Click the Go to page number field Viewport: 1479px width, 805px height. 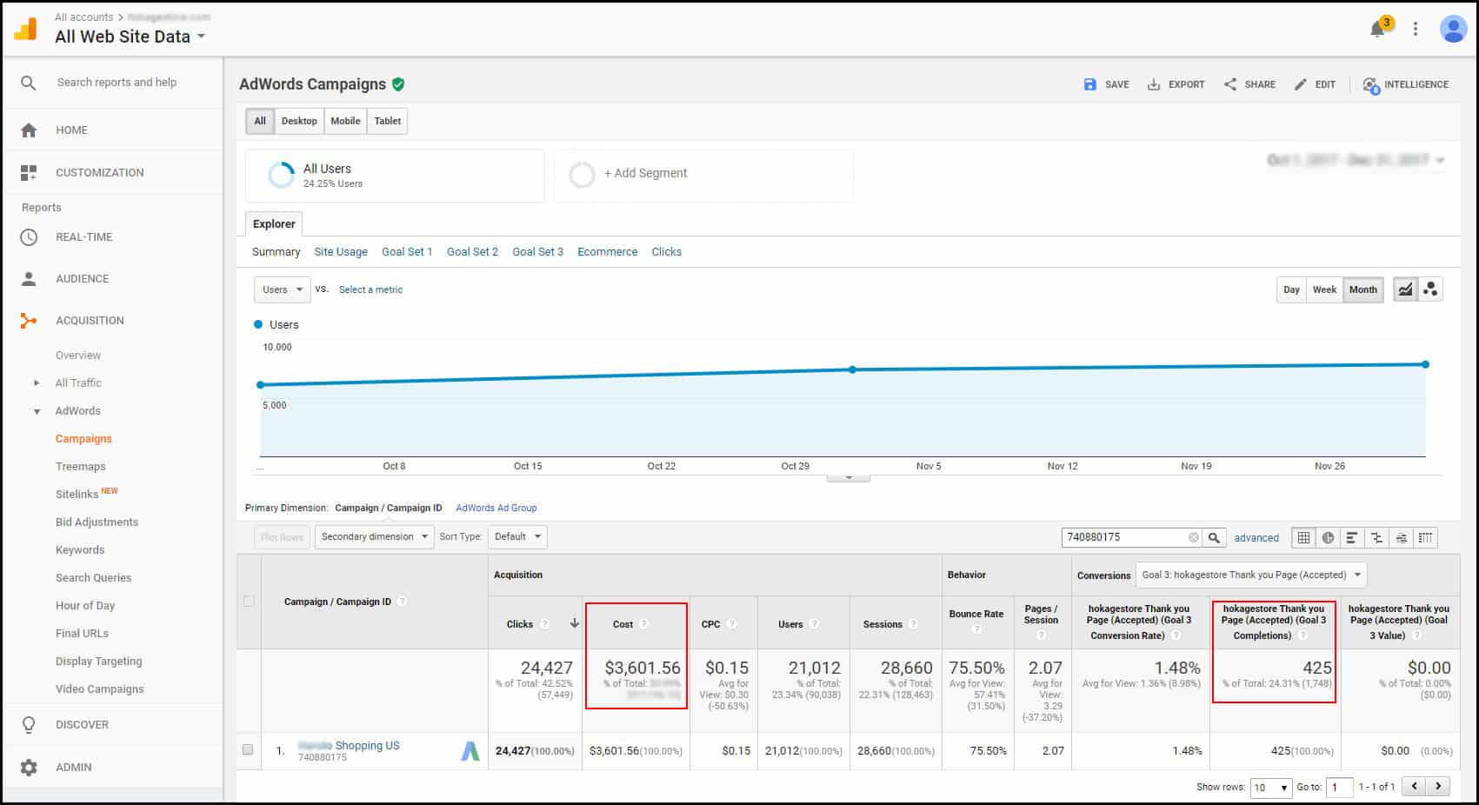1339,787
